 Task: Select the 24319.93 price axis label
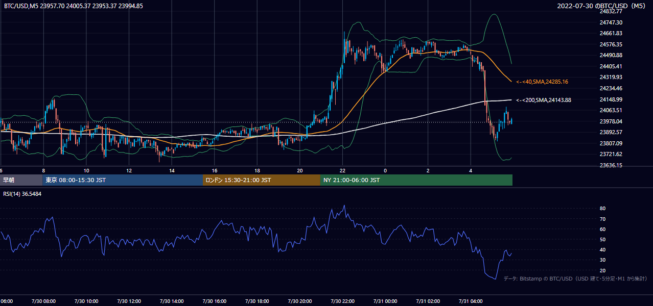[x=611, y=77]
